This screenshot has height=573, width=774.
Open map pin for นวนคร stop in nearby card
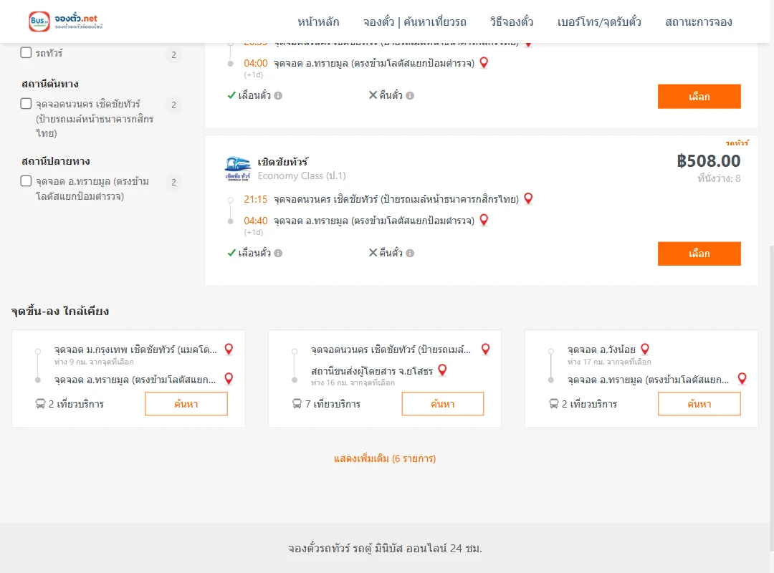486,350
